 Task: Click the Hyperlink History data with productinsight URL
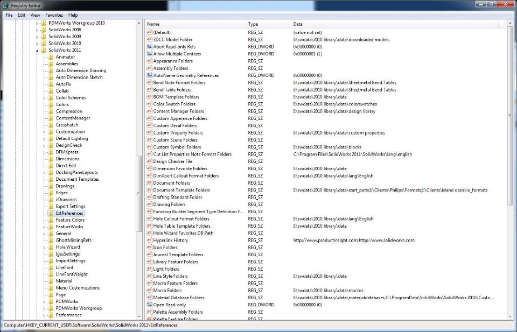coord(354,240)
